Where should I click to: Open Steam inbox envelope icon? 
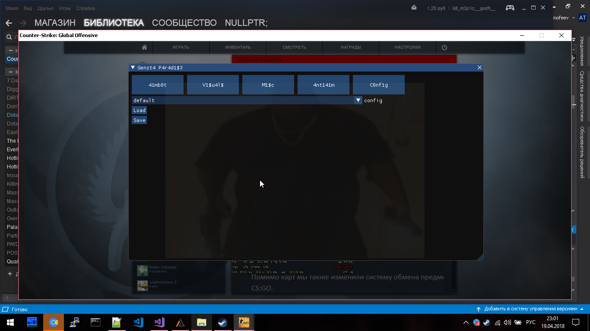pos(414,8)
